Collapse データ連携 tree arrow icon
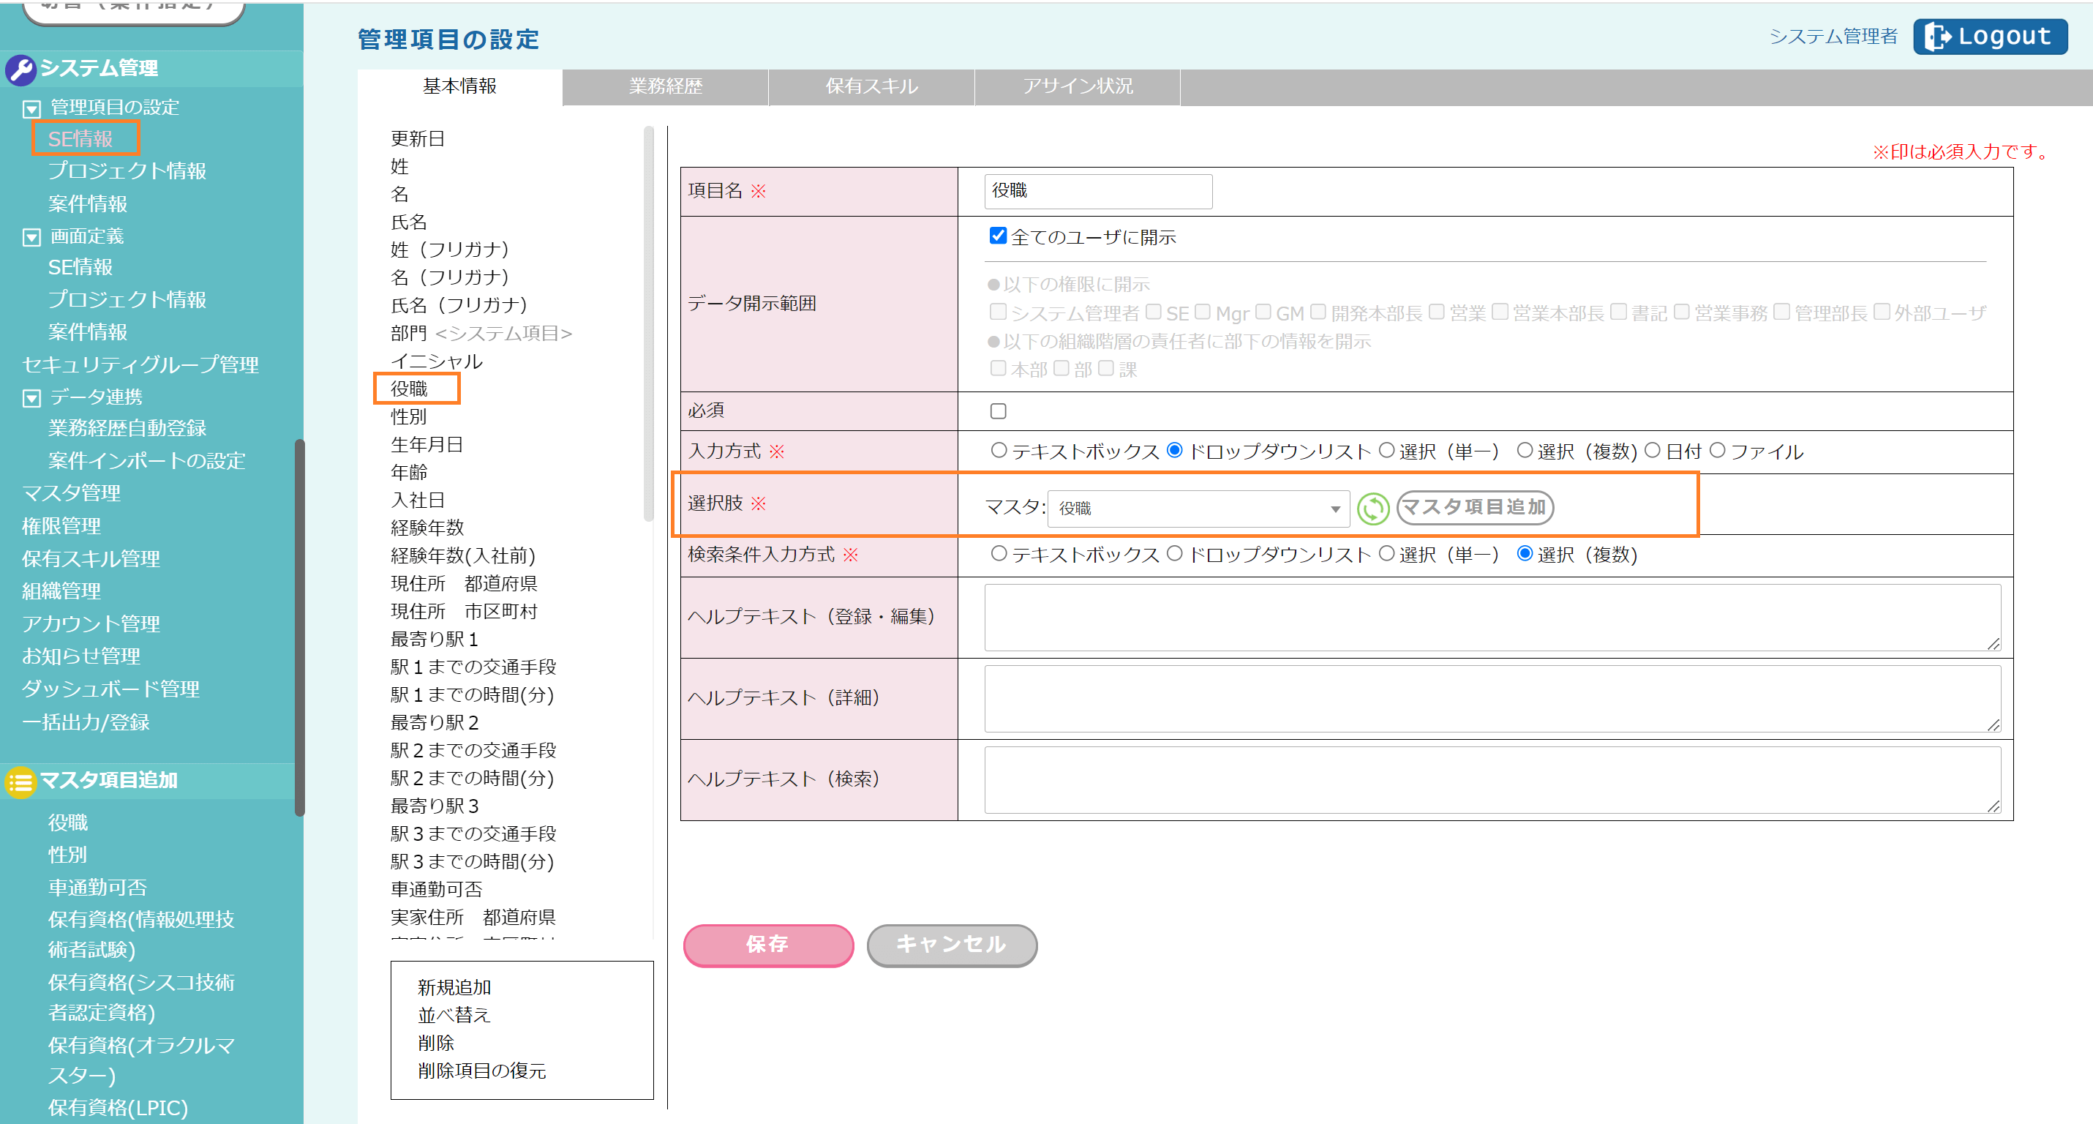This screenshot has height=1124, width=2093. point(31,398)
